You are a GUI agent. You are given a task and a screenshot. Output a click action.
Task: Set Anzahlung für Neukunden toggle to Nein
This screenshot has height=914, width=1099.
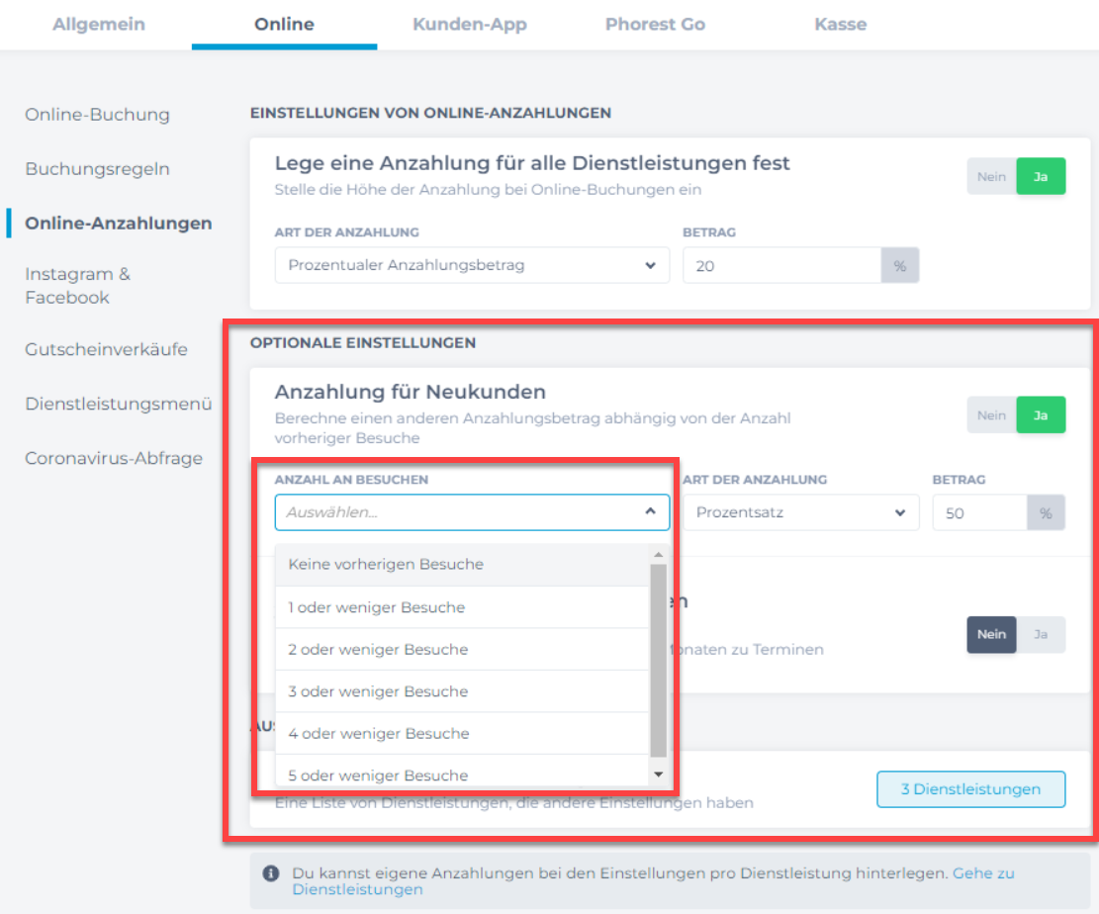[991, 415]
